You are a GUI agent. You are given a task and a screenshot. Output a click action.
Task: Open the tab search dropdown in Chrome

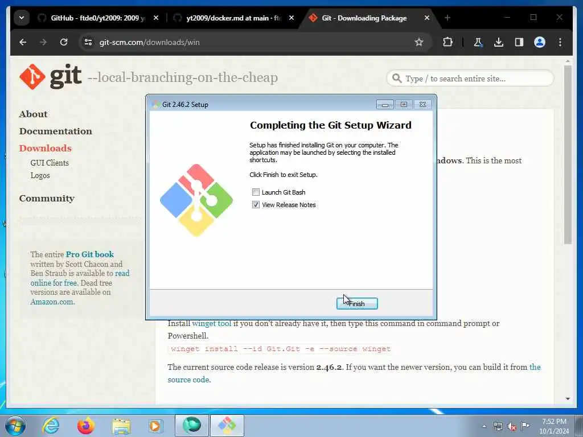tap(22, 18)
